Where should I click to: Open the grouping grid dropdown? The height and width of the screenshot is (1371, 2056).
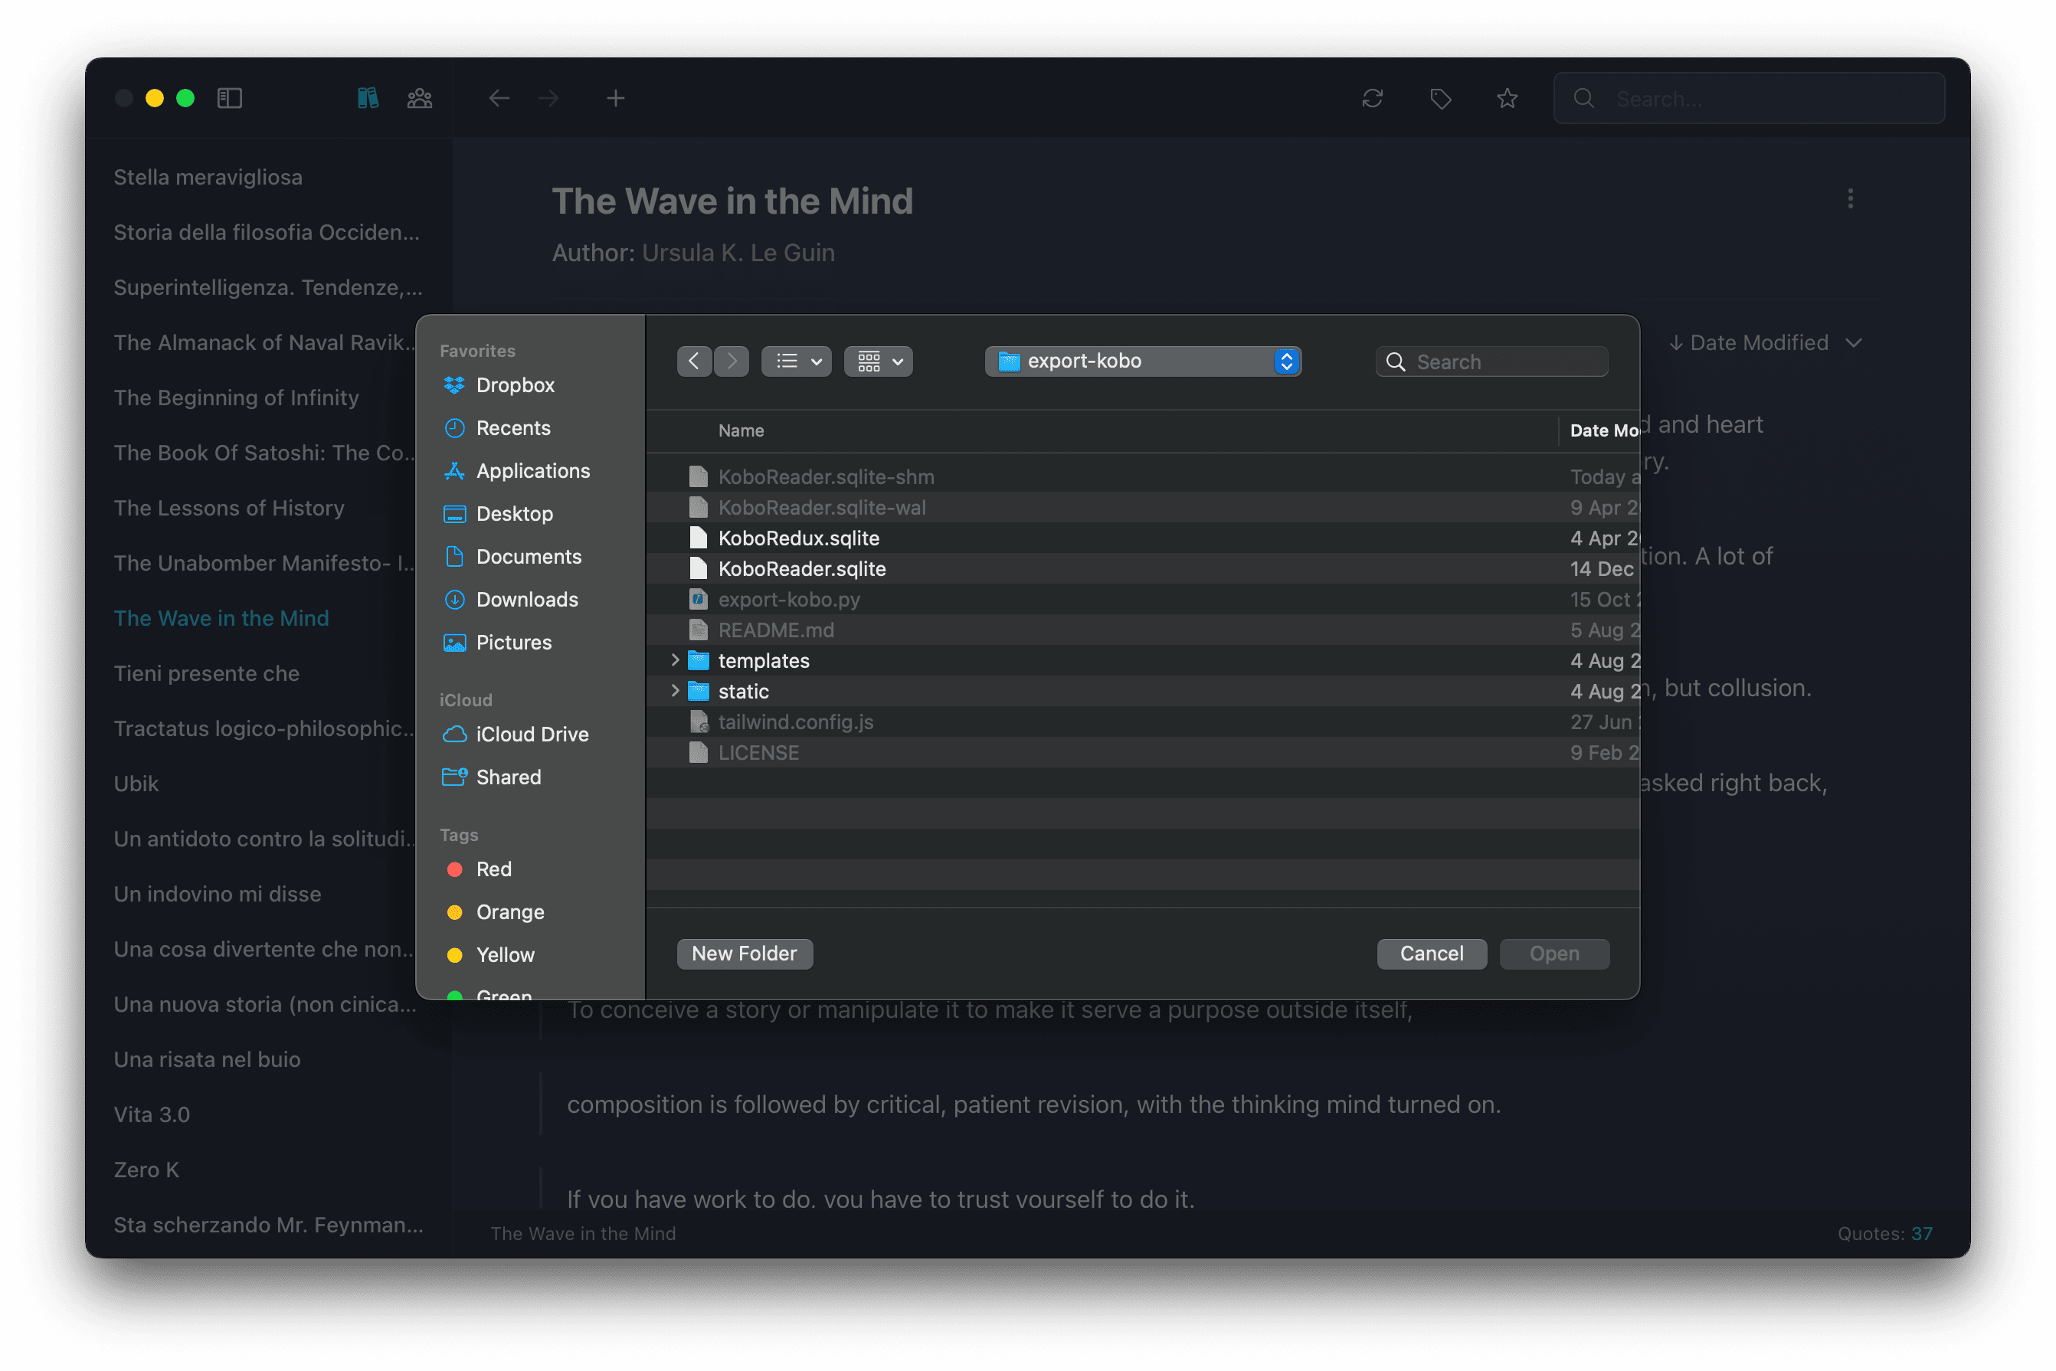(x=878, y=361)
